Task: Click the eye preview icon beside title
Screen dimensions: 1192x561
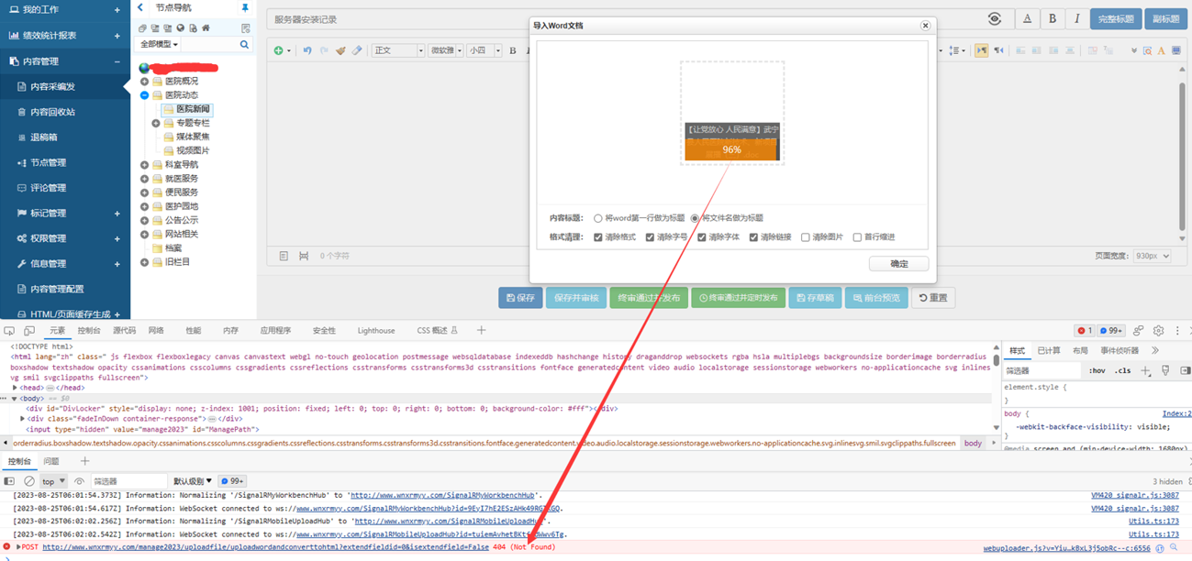Action: (x=995, y=19)
